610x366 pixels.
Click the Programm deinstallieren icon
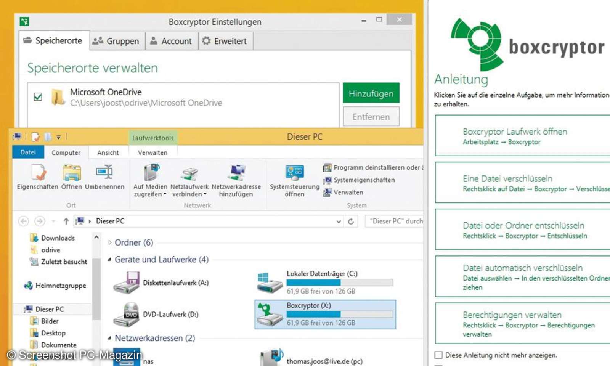328,167
